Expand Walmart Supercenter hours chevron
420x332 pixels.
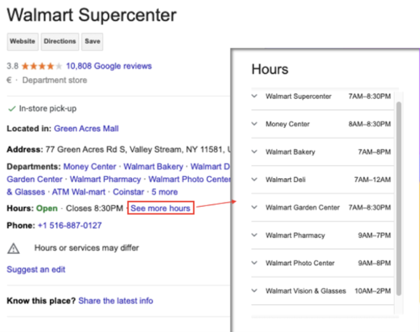coord(254,96)
